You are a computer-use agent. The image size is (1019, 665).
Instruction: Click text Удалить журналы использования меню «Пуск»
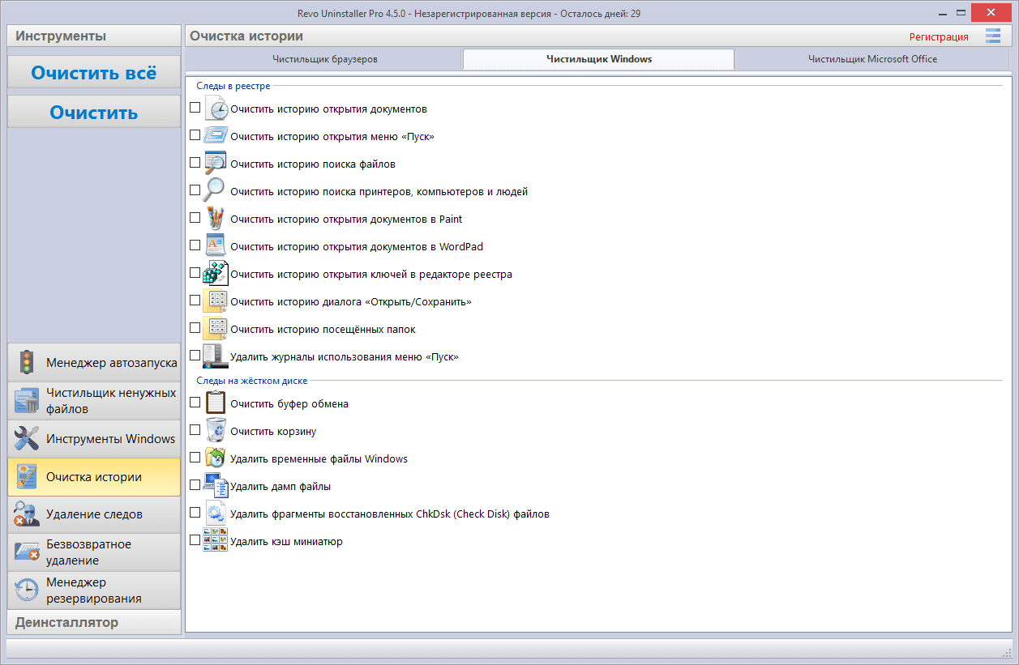(345, 356)
